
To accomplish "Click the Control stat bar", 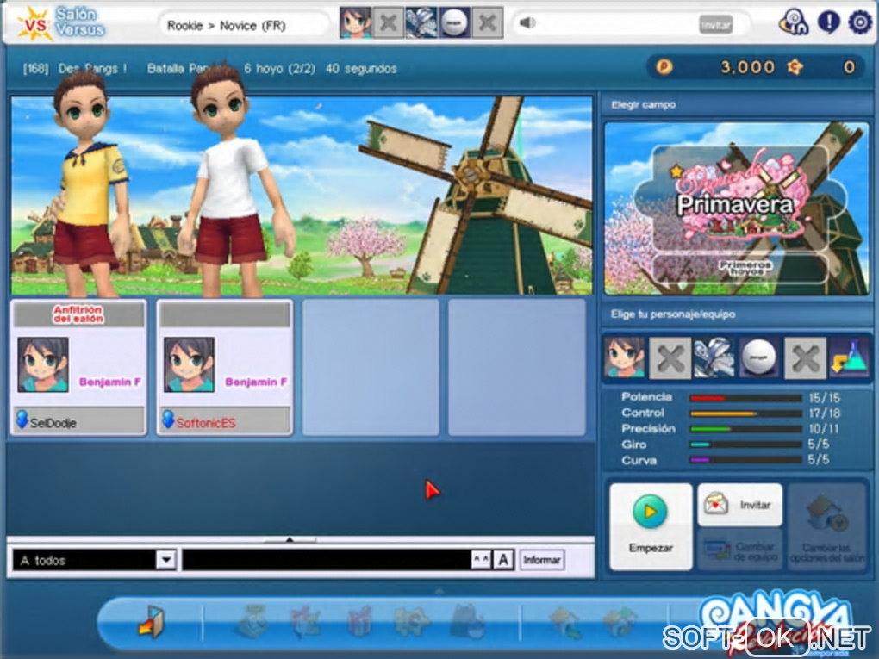I will 745,413.
